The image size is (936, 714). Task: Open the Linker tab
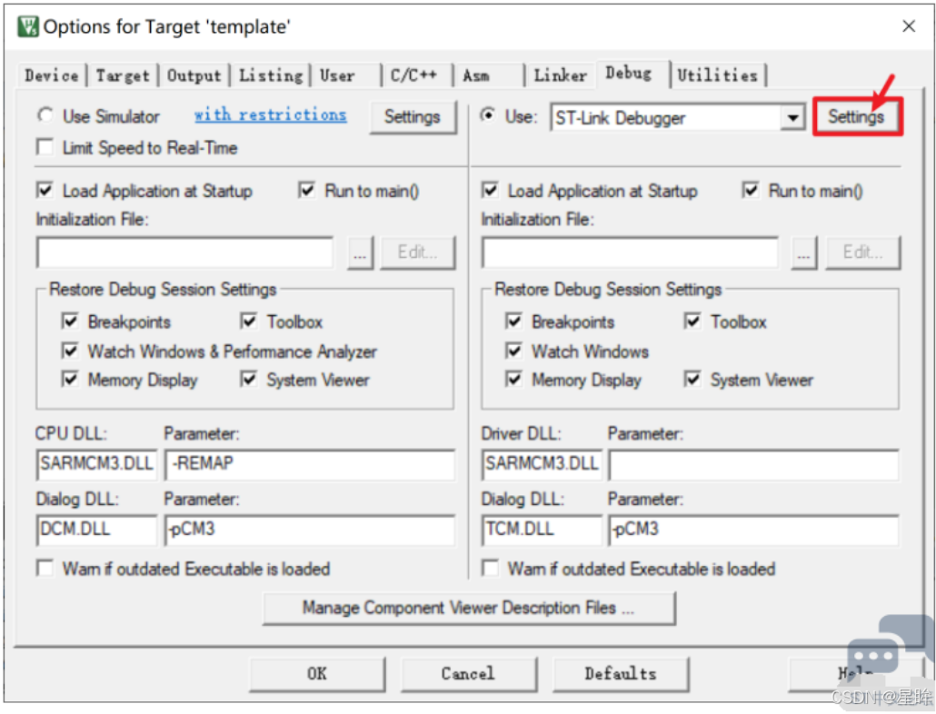560,75
